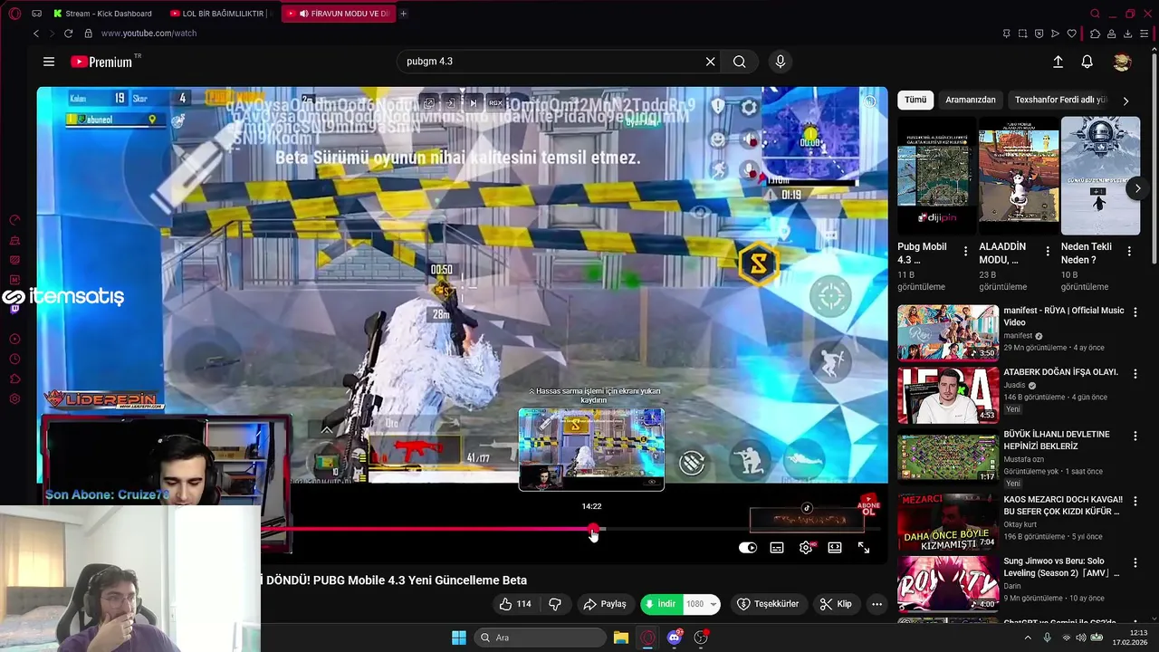Open the Opera GX menu logo
The height and width of the screenshot is (652, 1159).
14,14
